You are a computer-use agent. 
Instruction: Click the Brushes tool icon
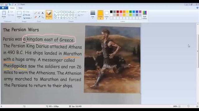[x=49, y=13]
